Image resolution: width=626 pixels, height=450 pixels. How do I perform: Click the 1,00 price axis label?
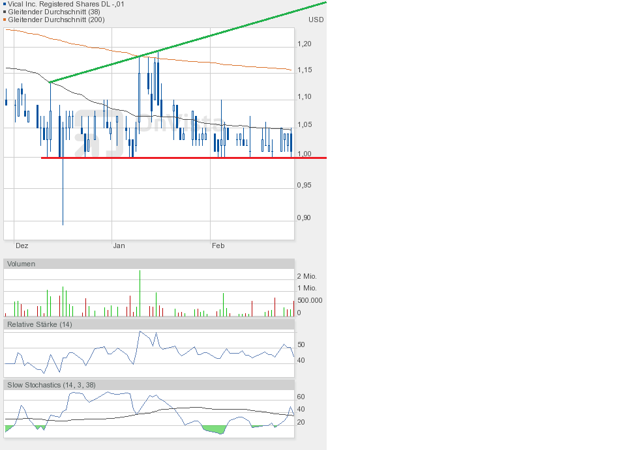(304, 155)
